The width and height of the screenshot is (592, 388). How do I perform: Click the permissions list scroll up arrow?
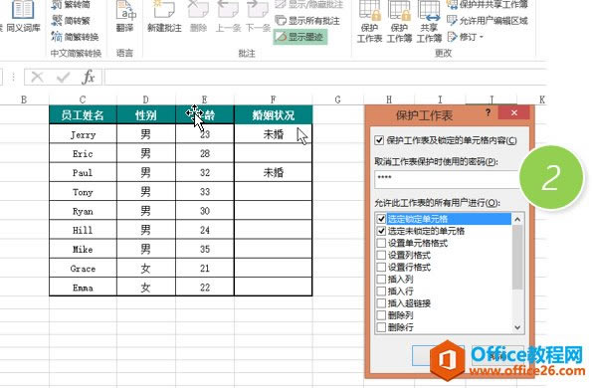tap(517, 219)
